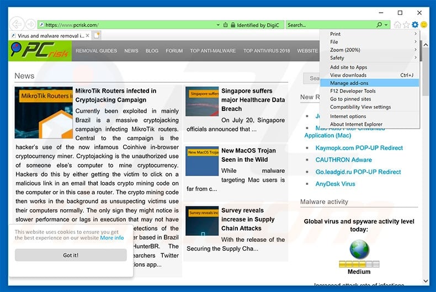Open the Home icon in toolbar
Screen dimensions: 436x292
tap(397, 25)
